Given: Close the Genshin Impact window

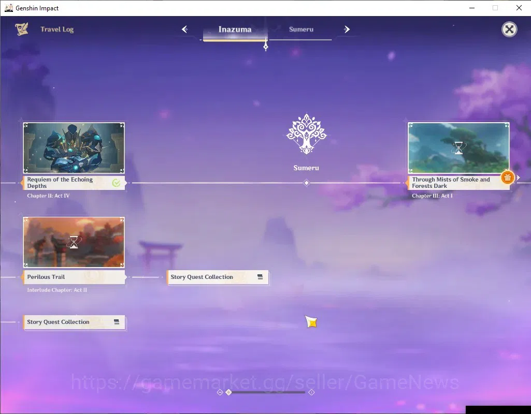Looking at the screenshot, I should (x=519, y=8).
